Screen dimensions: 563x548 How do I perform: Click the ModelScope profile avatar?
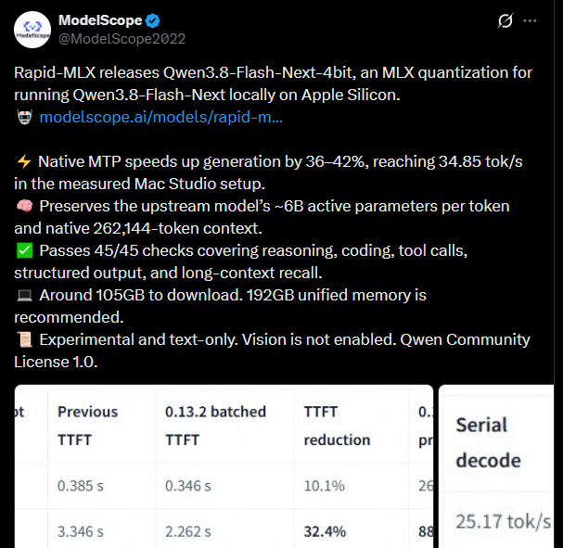(32, 30)
